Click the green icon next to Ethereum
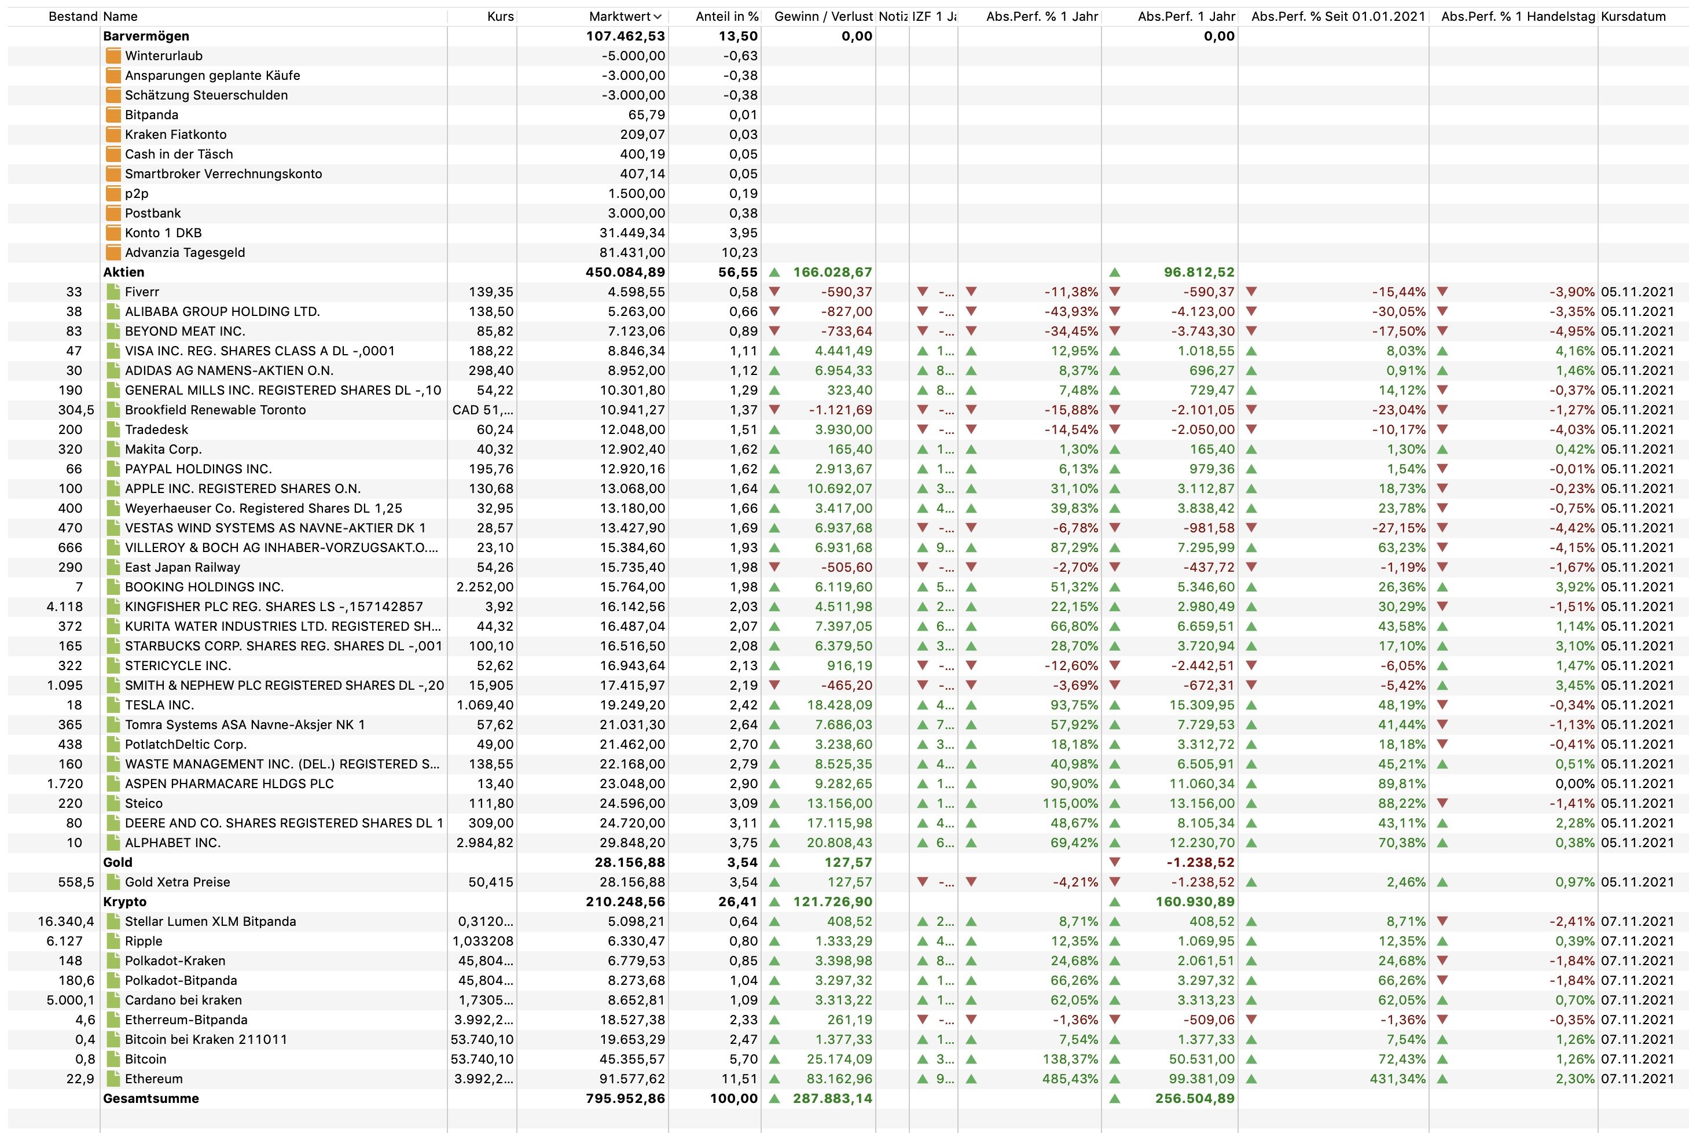The height and width of the screenshot is (1133, 1689). click(113, 1078)
